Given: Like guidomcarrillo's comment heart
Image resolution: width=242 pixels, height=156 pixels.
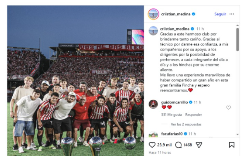Looking at the screenshot, I should pyautogui.click(x=228, y=108).
